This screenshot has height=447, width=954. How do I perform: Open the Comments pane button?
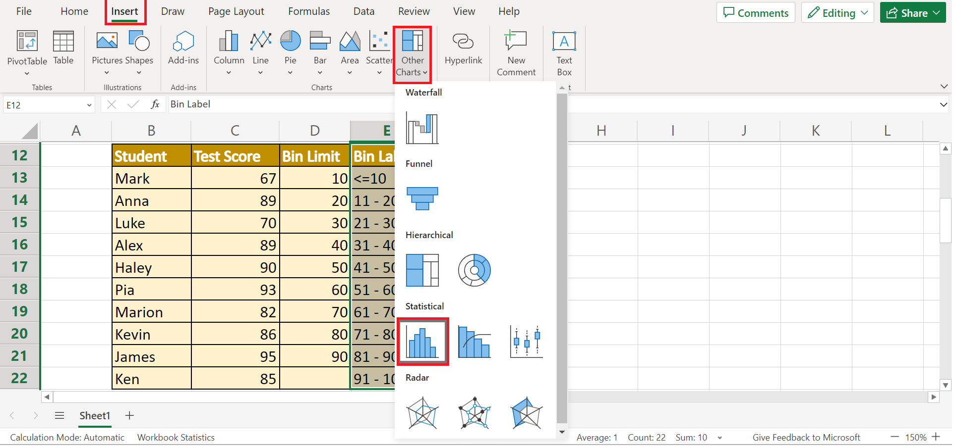click(755, 13)
